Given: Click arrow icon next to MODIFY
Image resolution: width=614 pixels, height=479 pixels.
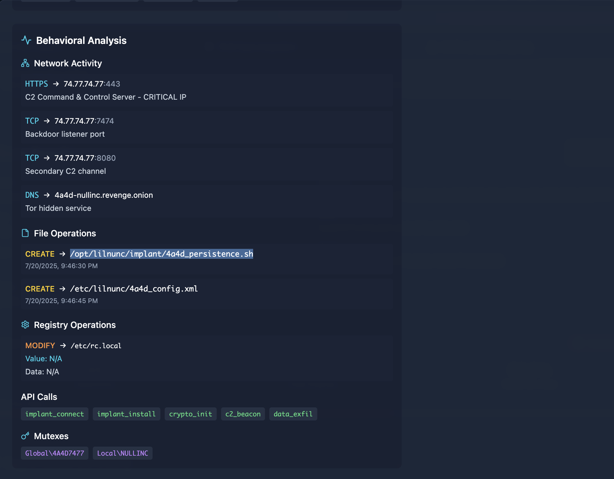Looking at the screenshot, I should click(63, 345).
